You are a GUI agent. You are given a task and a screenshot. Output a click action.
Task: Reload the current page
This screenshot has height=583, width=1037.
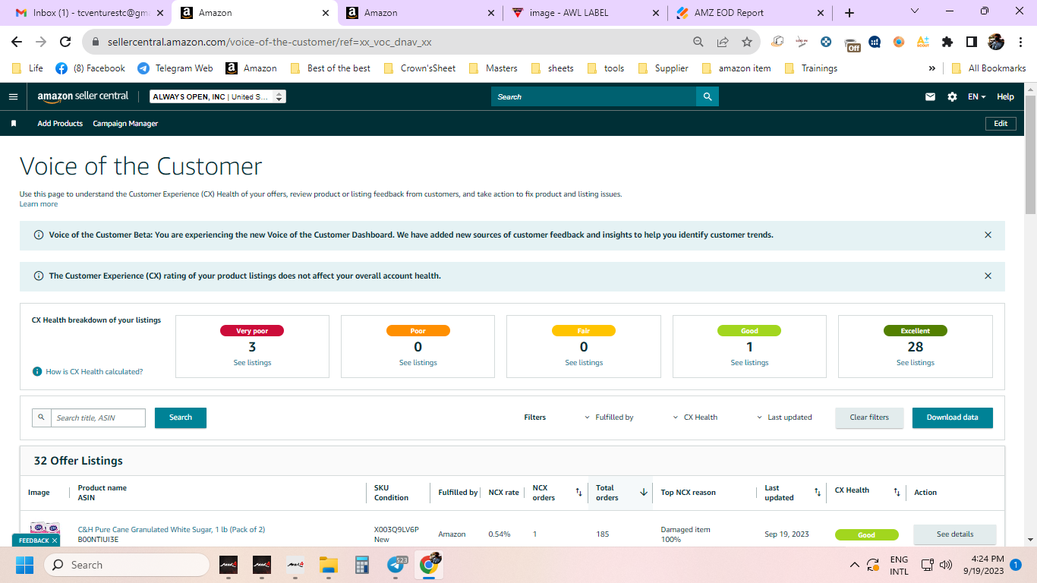point(65,42)
